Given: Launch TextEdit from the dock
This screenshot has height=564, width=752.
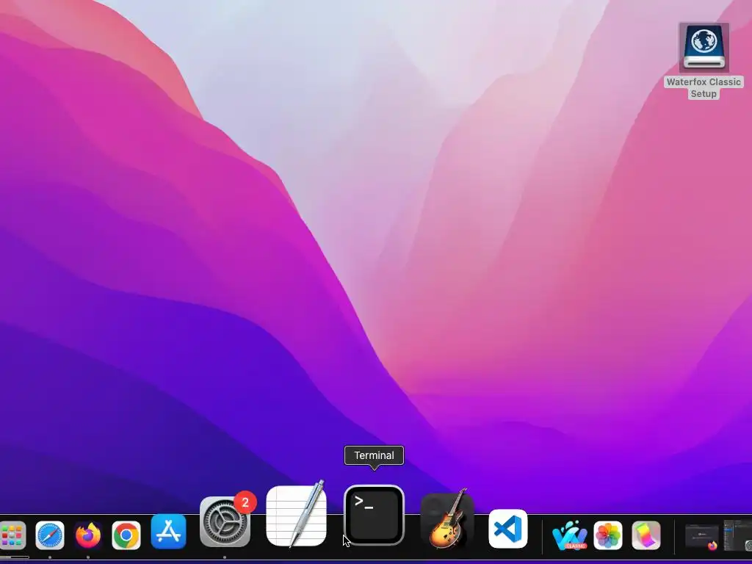Looking at the screenshot, I should pos(297,515).
